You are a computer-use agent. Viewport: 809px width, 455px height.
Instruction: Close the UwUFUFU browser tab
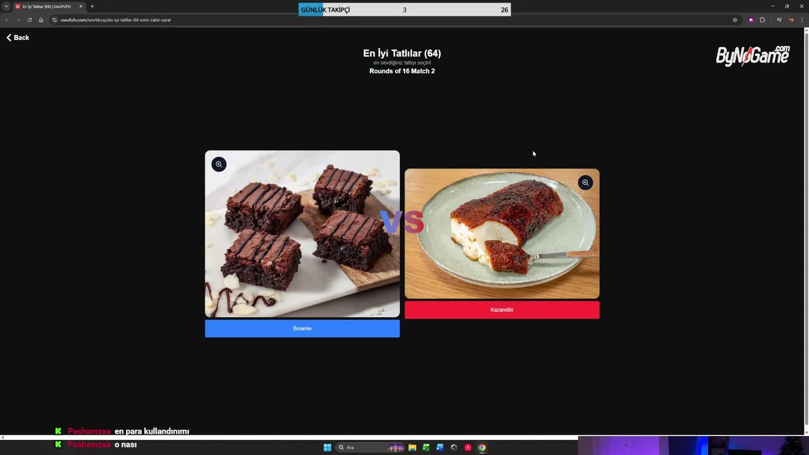pos(81,6)
